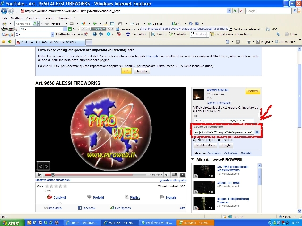
Task: Open the Spaces toolbar dropdown
Action: pyautogui.click(x=168, y=24)
